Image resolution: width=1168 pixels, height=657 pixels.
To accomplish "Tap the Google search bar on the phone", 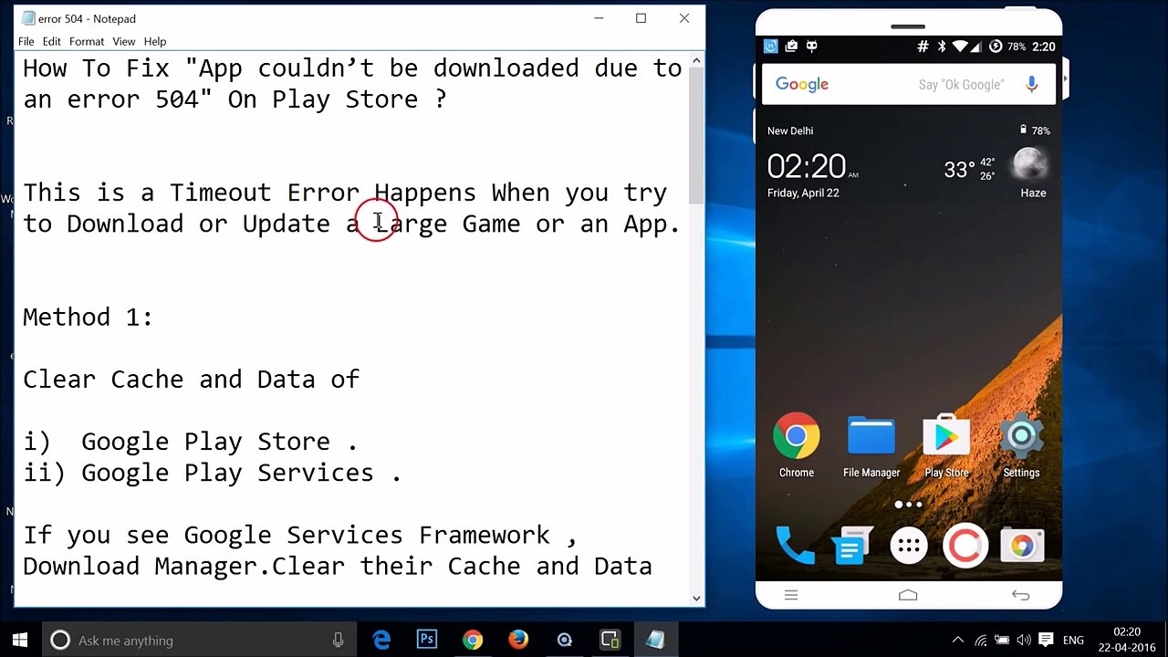I will tap(908, 84).
